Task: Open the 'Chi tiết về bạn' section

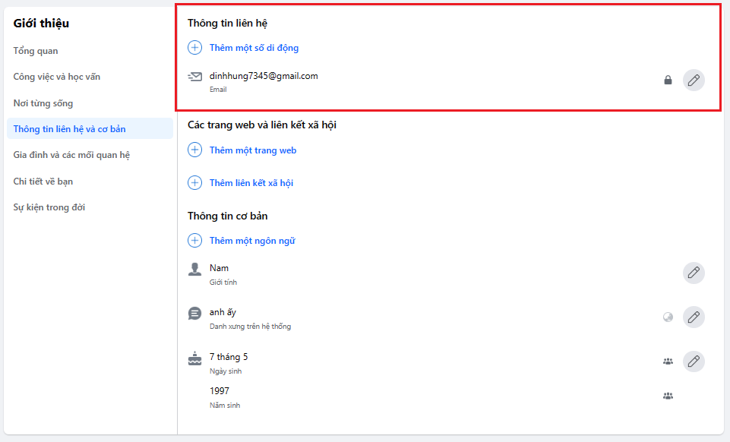Action: click(43, 182)
